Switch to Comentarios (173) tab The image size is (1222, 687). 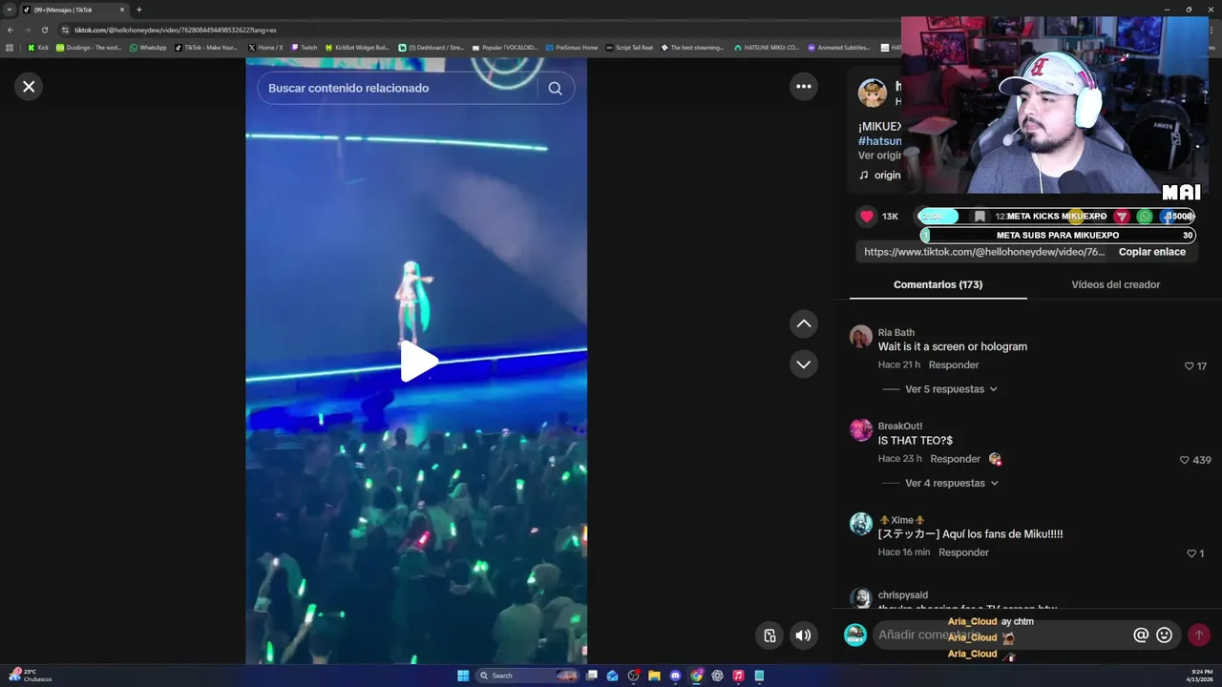(x=938, y=284)
